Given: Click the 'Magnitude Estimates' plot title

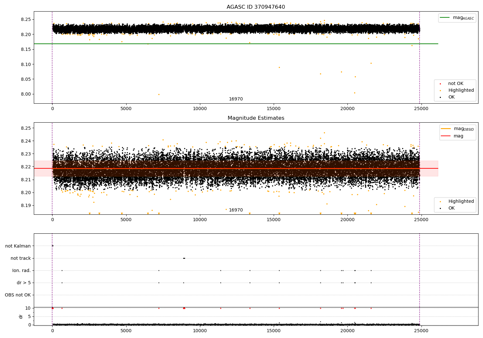Looking at the screenshot, I should click(x=256, y=118).
